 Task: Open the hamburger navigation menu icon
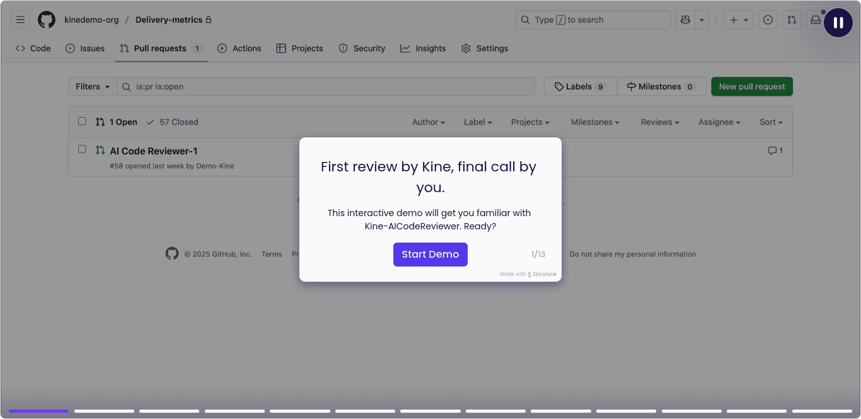[x=20, y=20]
